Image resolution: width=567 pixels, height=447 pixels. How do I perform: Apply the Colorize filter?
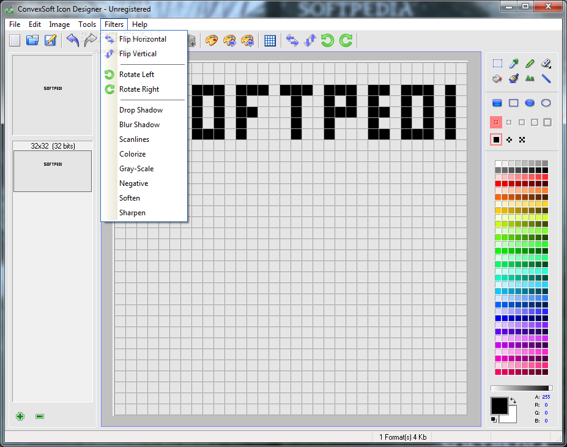(144, 154)
